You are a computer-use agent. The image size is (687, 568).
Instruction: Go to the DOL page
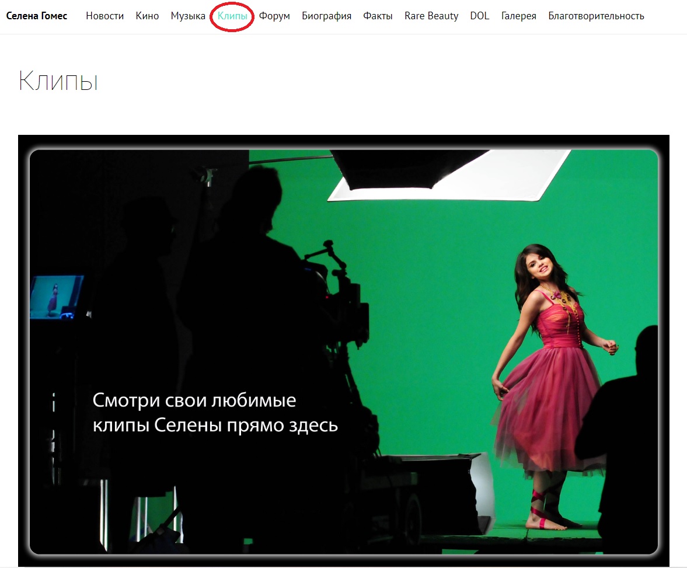(480, 16)
